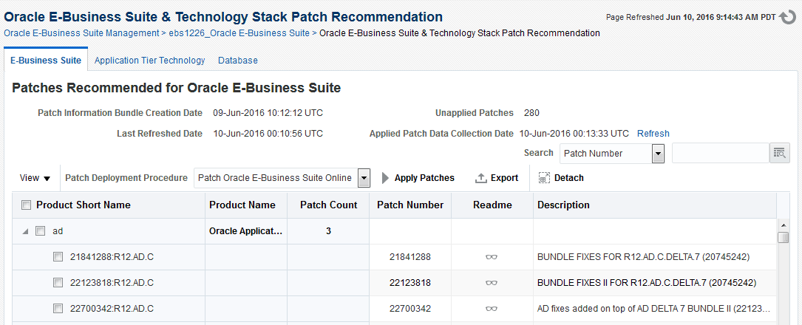802x325 pixels.
Task: Check the 22123818:R12.AD.C row checkbox
Action: coord(58,283)
